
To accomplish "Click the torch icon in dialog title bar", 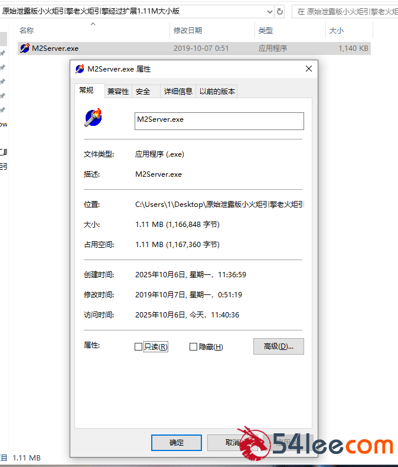I will click(80, 69).
